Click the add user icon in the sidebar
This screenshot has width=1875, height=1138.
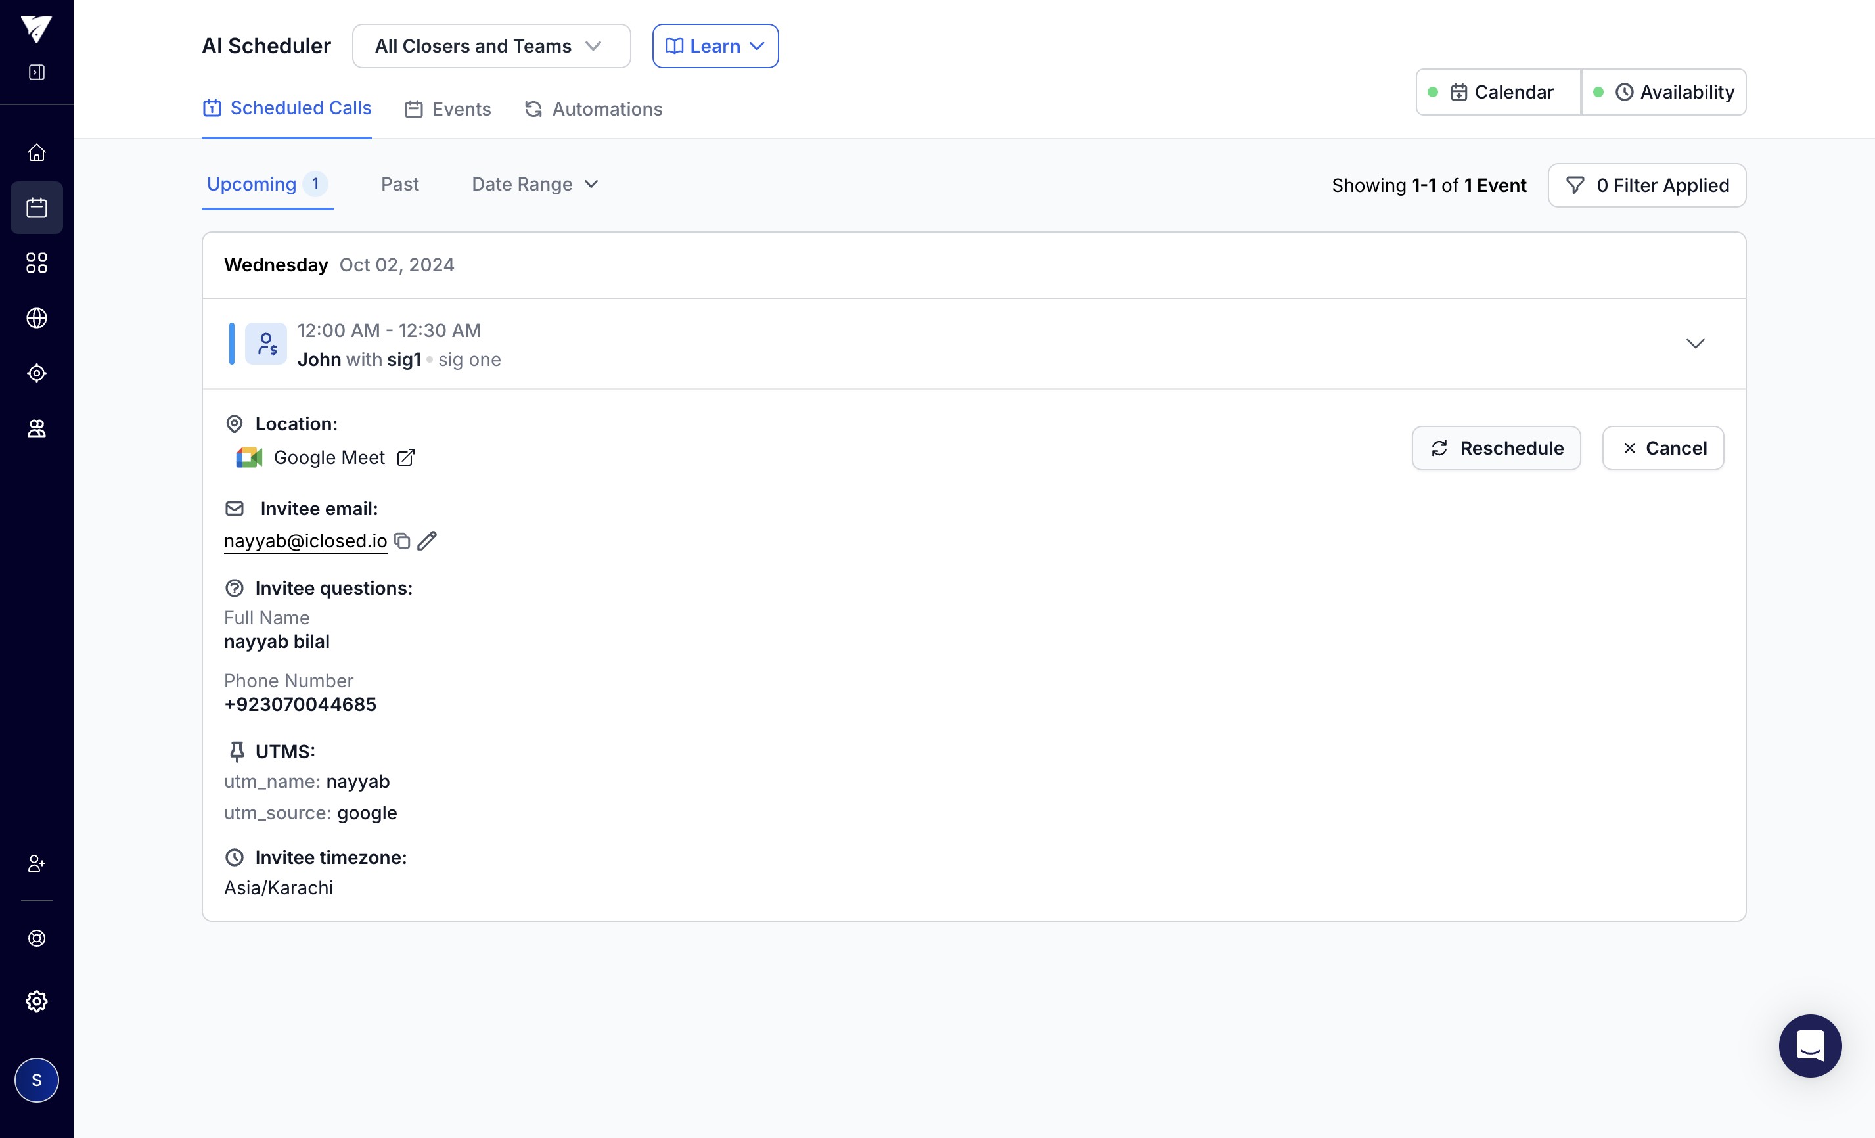[37, 863]
